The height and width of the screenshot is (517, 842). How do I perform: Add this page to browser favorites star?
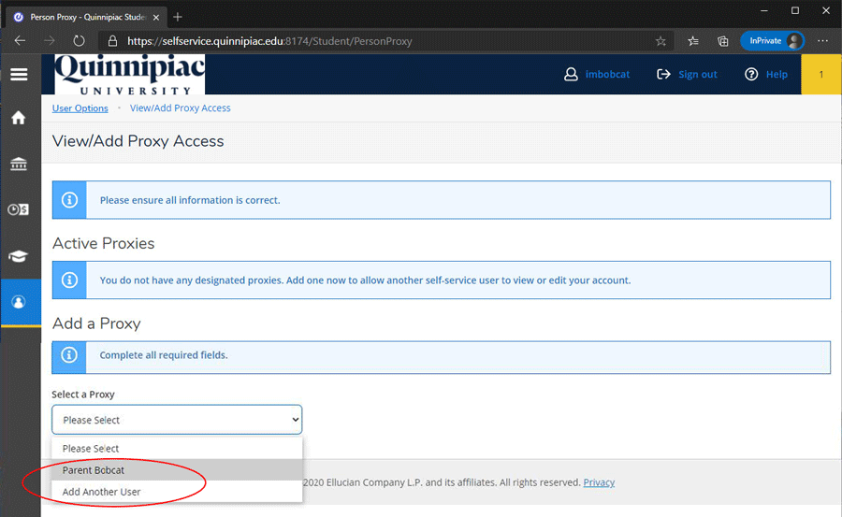[x=661, y=41]
